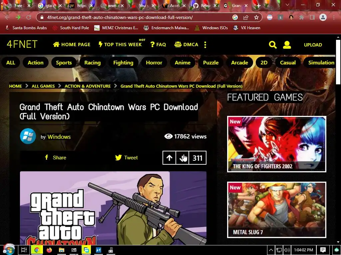This screenshot has width=341, height=255.
Task: Open the DMCA navigation item
Action: [186, 44]
